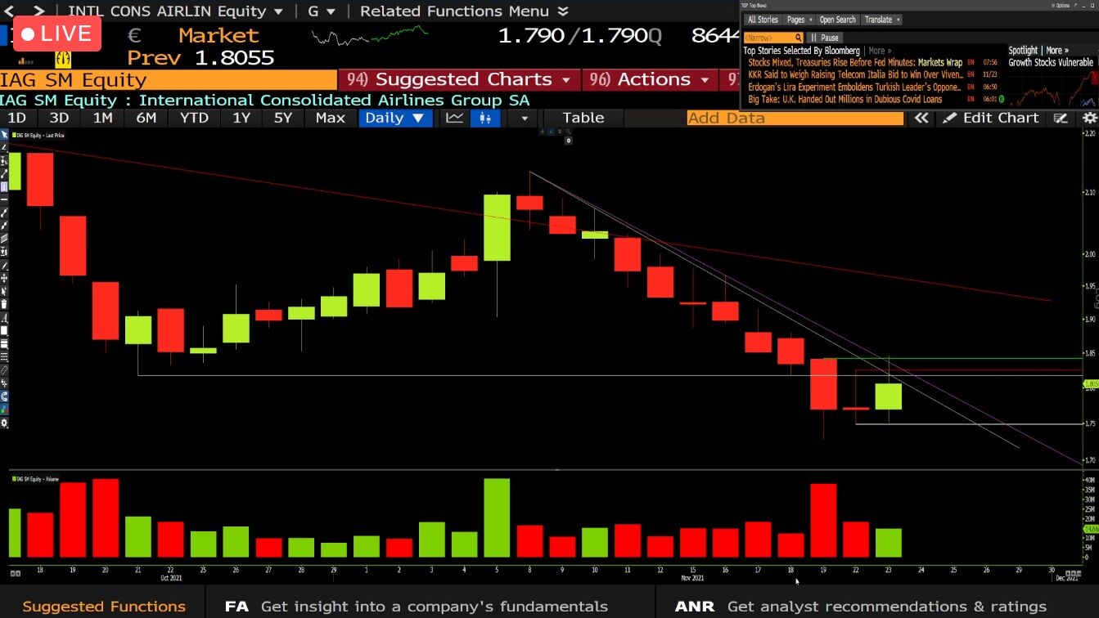Open chart settings gear at top right
This screenshot has width=1099, height=618.
click(1089, 118)
